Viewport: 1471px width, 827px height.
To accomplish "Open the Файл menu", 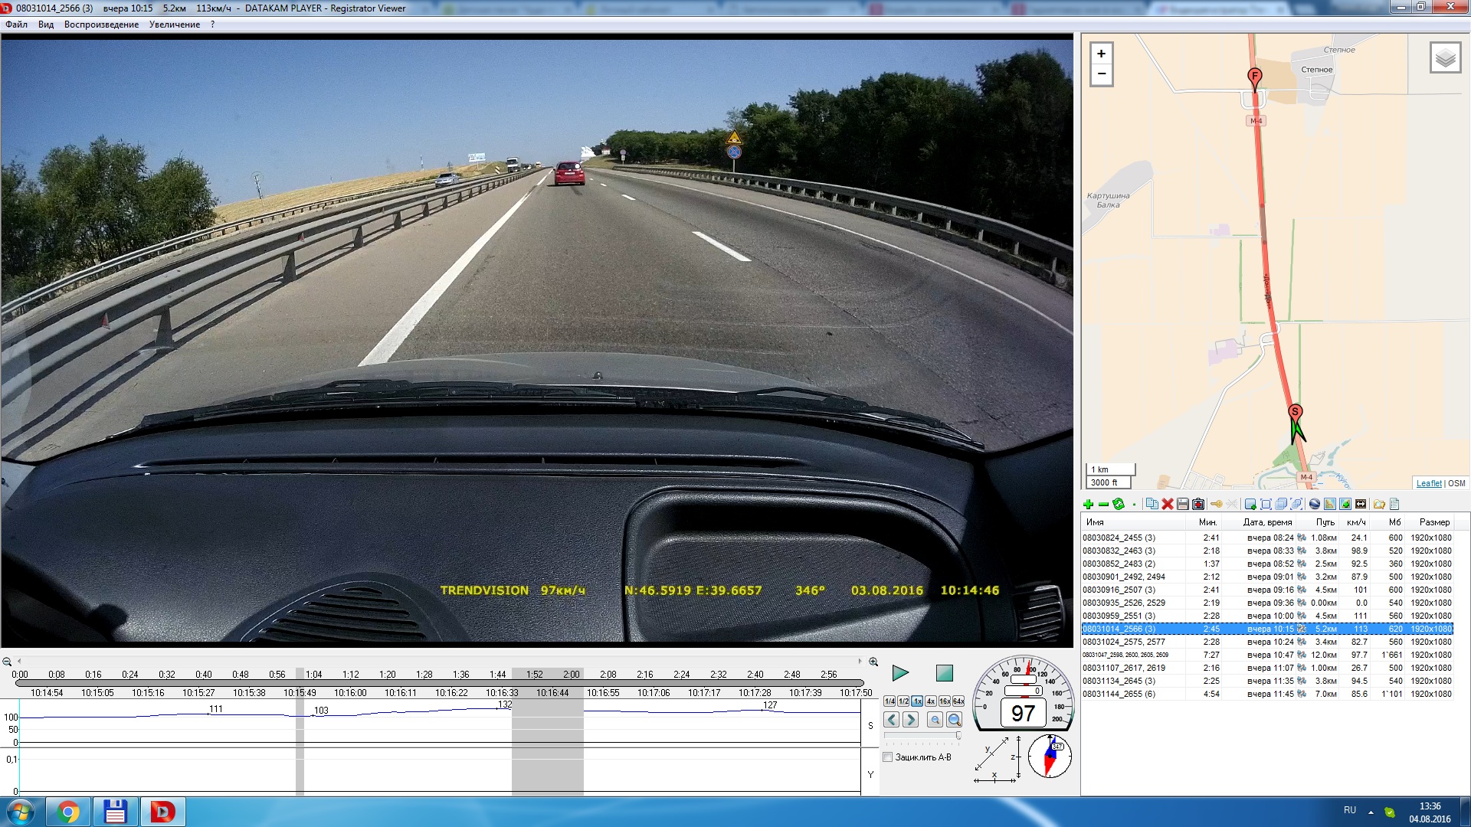I will 16,25.
